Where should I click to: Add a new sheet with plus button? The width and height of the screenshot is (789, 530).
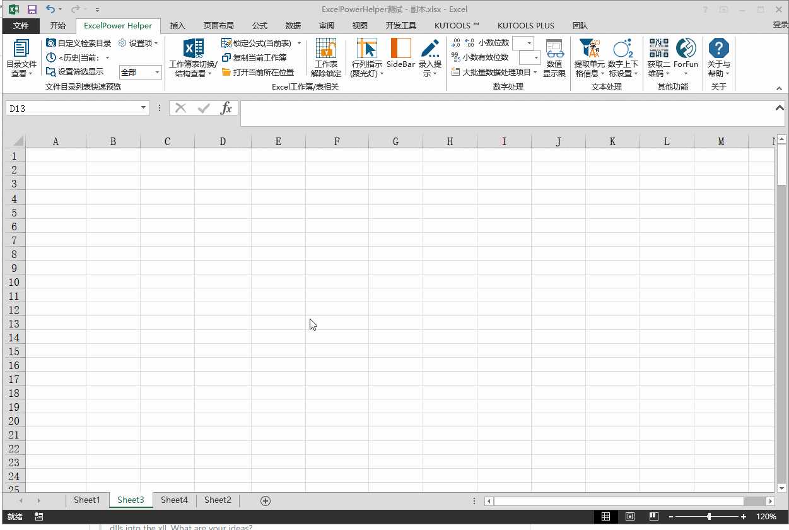pyautogui.click(x=266, y=500)
